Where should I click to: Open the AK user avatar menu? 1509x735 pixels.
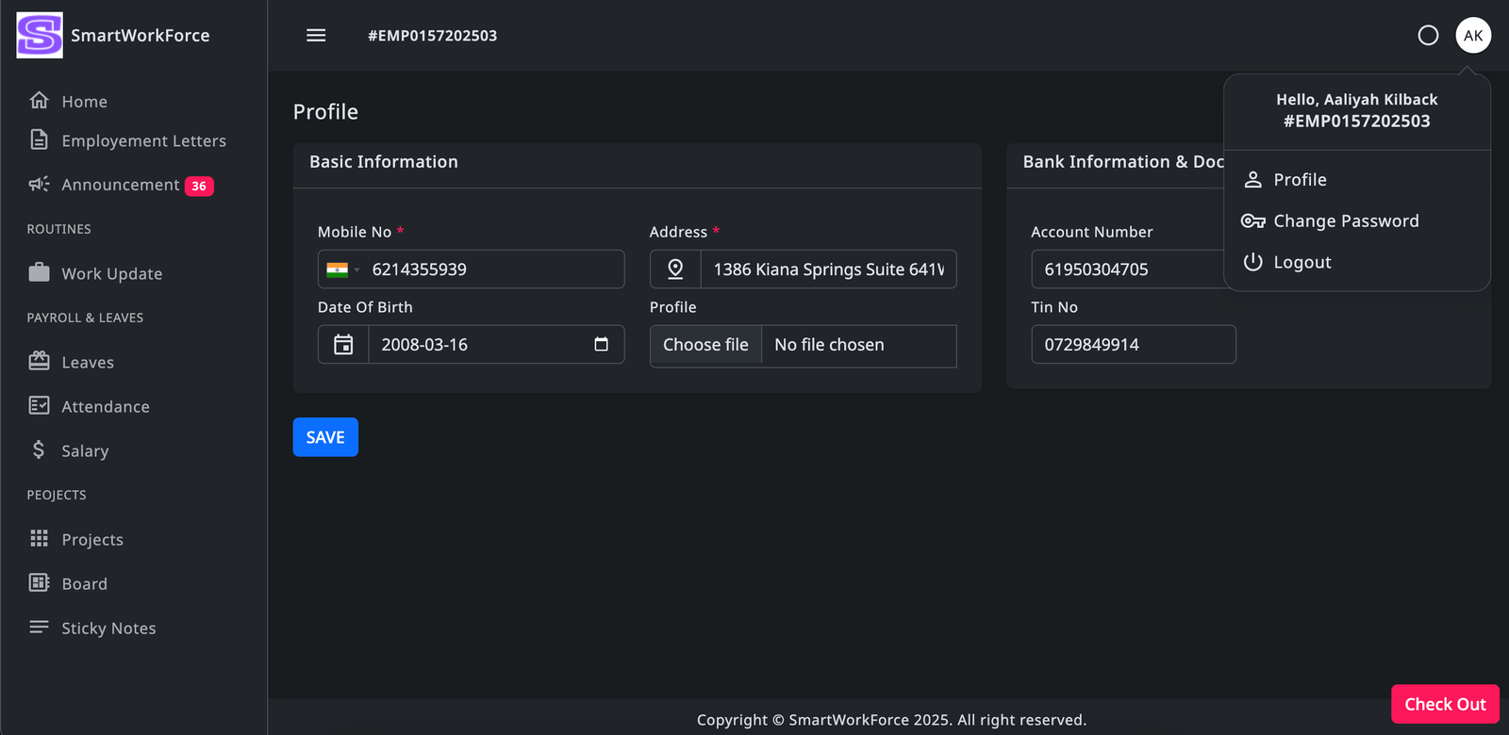coord(1472,35)
